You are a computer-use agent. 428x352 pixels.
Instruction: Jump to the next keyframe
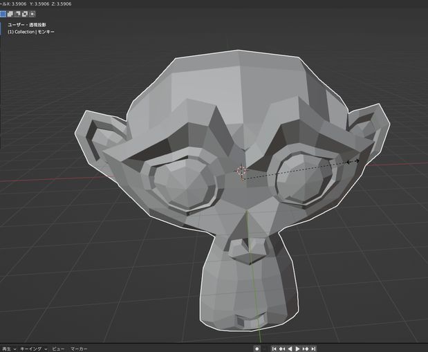(306, 349)
